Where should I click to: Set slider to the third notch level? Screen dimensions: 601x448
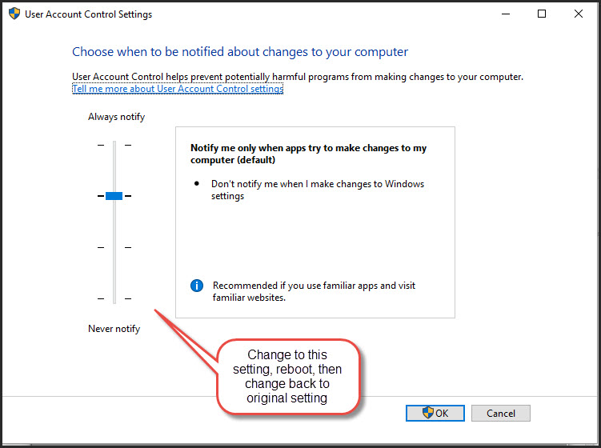(x=114, y=247)
